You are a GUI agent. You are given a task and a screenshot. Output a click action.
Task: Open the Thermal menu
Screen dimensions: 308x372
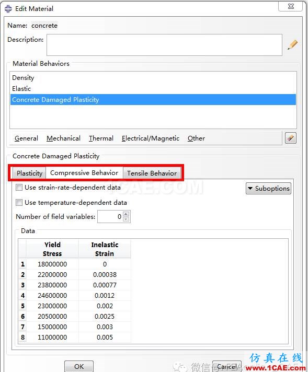coord(101,138)
